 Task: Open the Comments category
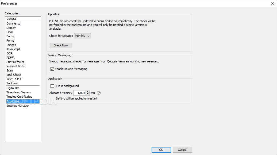tap(13, 23)
